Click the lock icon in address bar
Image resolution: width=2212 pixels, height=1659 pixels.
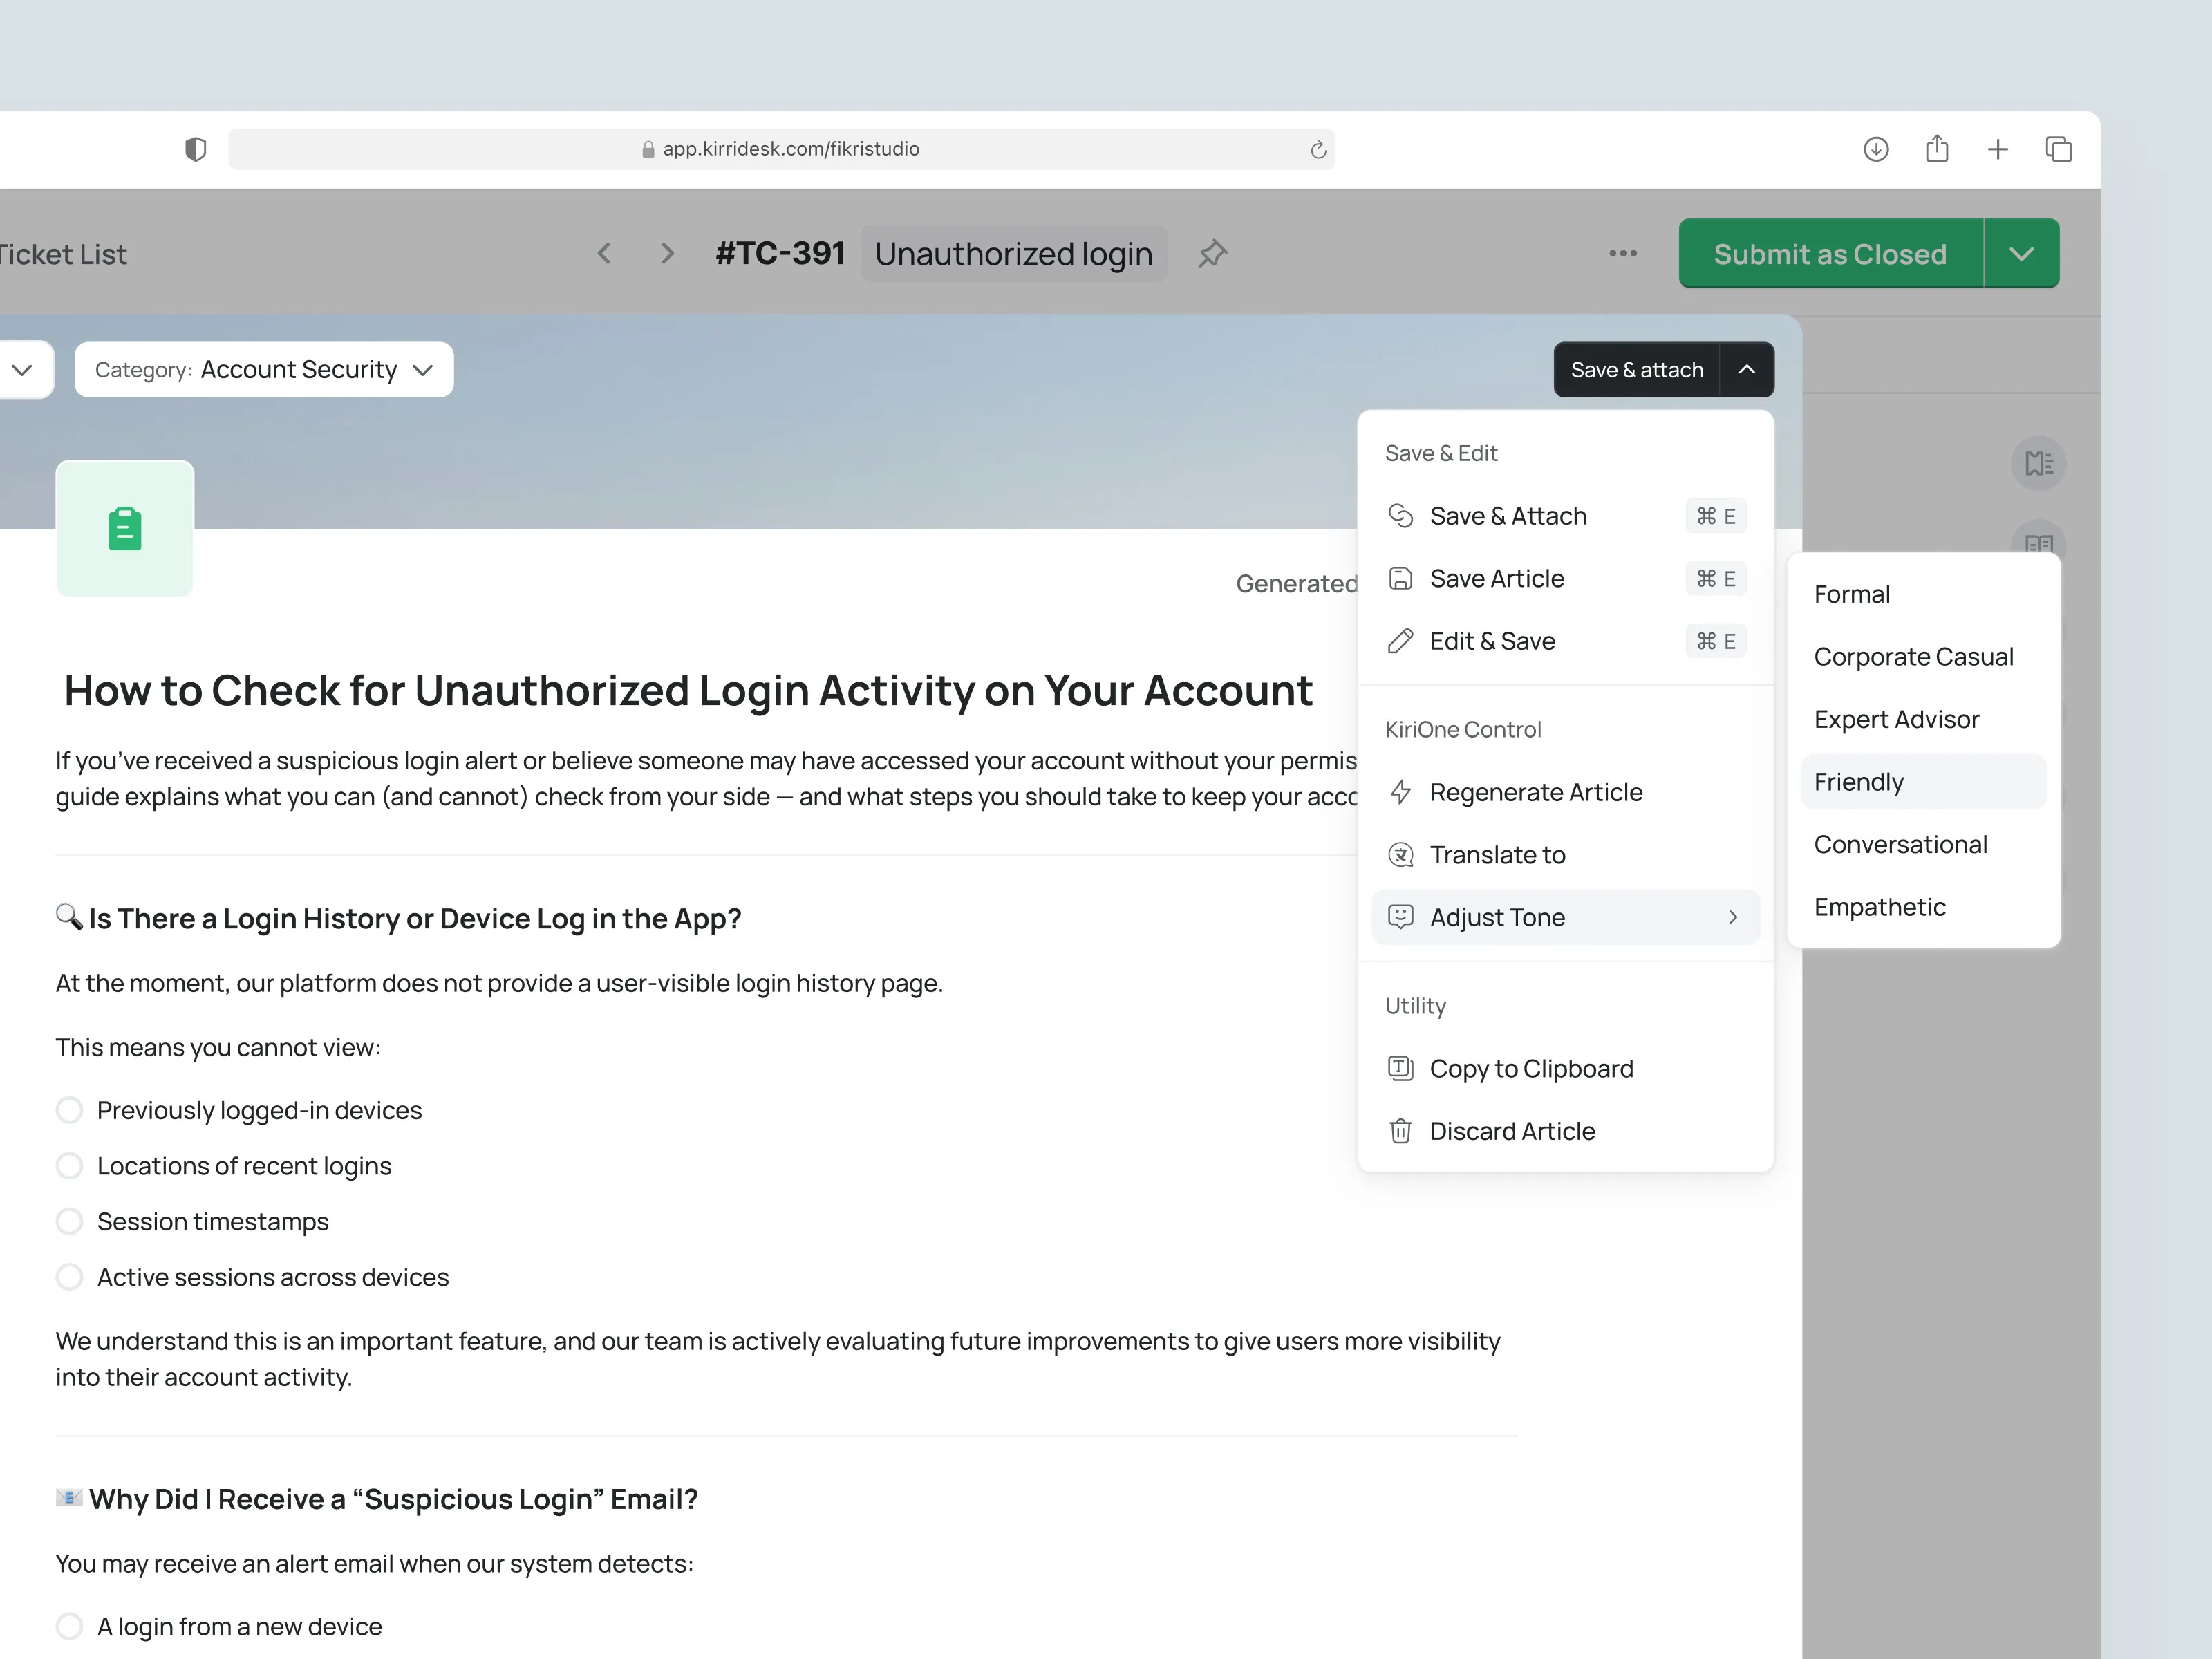[x=648, y=149]
